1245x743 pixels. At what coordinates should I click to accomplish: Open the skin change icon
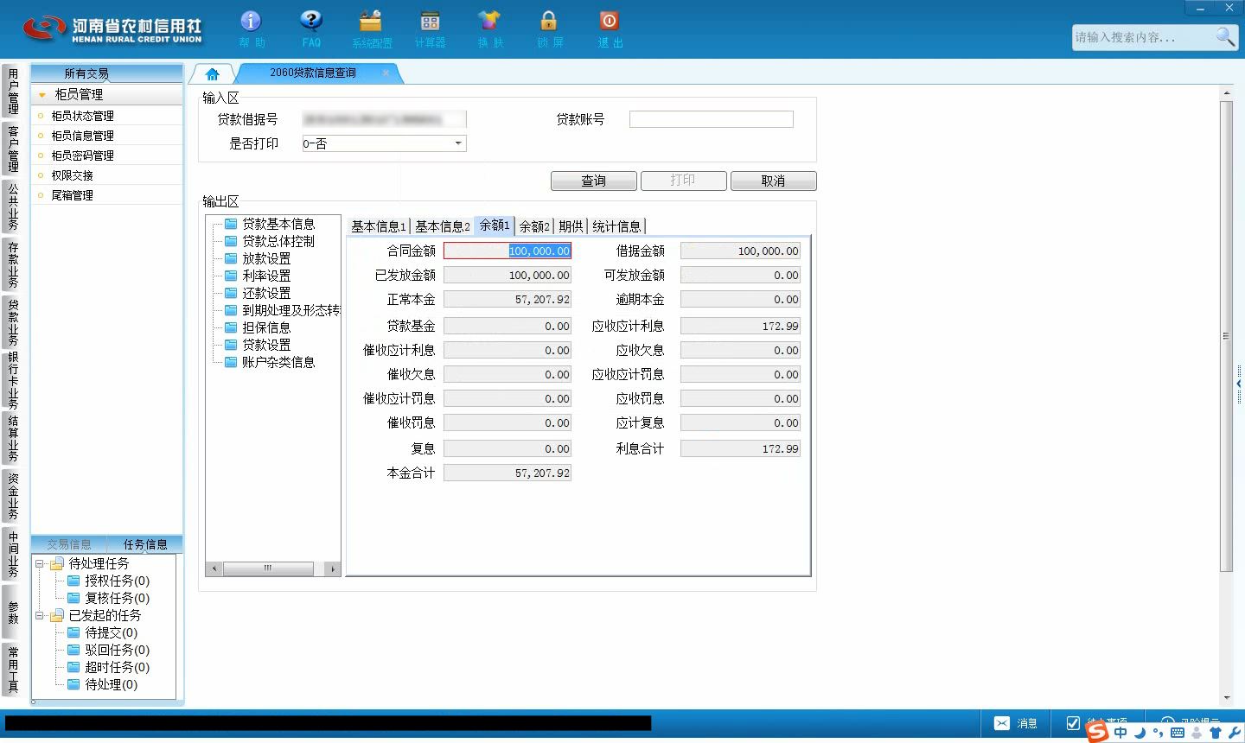click(x=489, y=22)
